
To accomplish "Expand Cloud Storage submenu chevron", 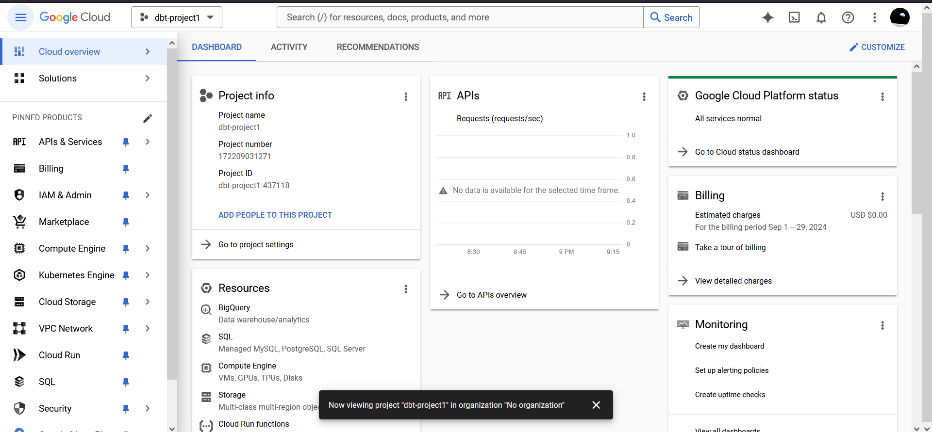I will 148,302.
